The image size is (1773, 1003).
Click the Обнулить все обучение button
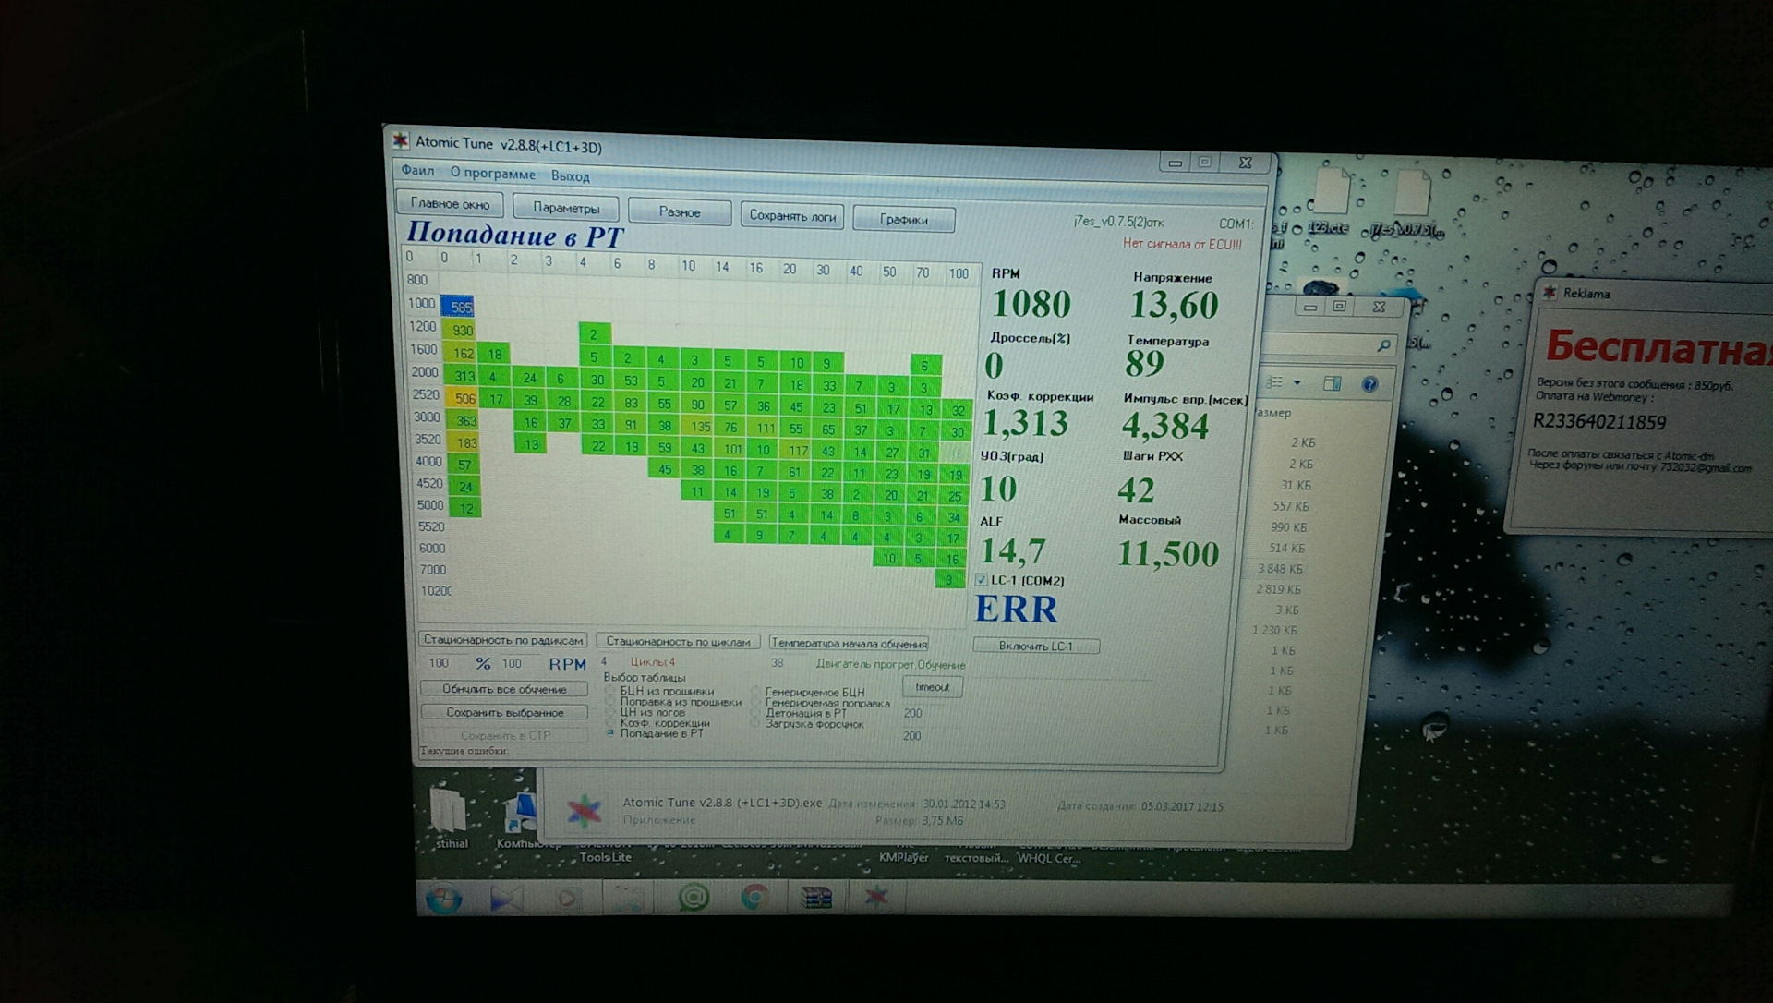point(504,689)
